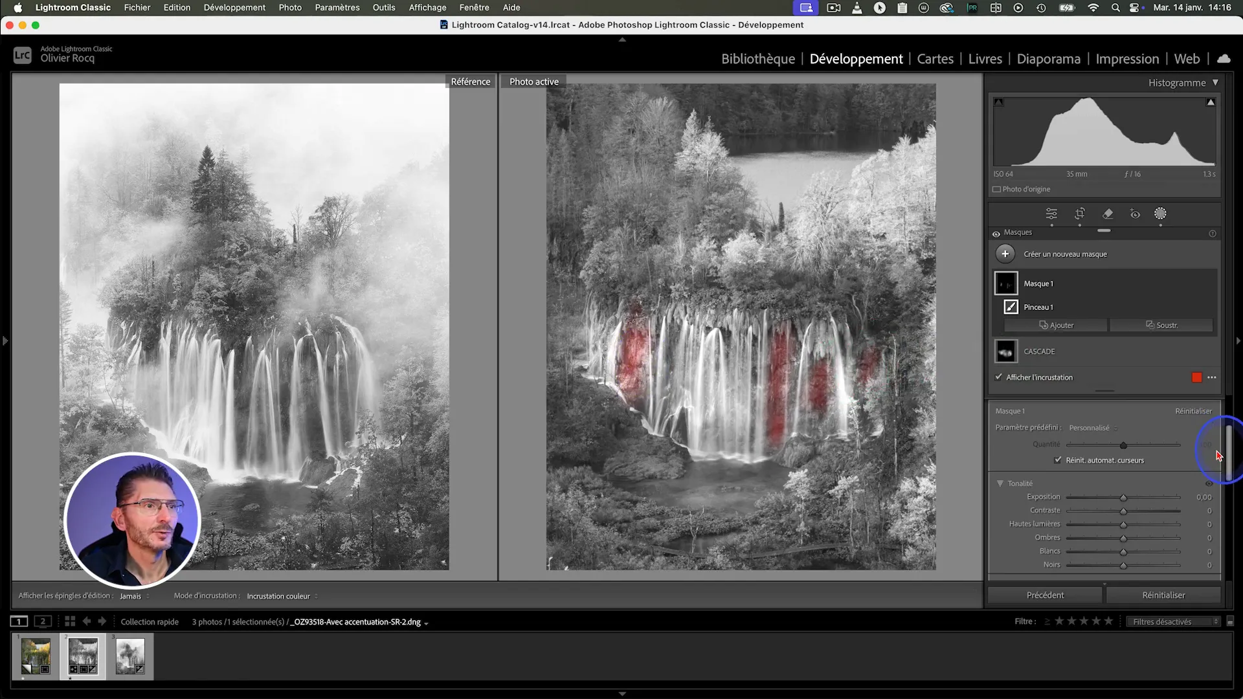Select the Healing eraser tool
Image resolution: width=1243 pixels, height=699 pixels.
(1108, 214)
